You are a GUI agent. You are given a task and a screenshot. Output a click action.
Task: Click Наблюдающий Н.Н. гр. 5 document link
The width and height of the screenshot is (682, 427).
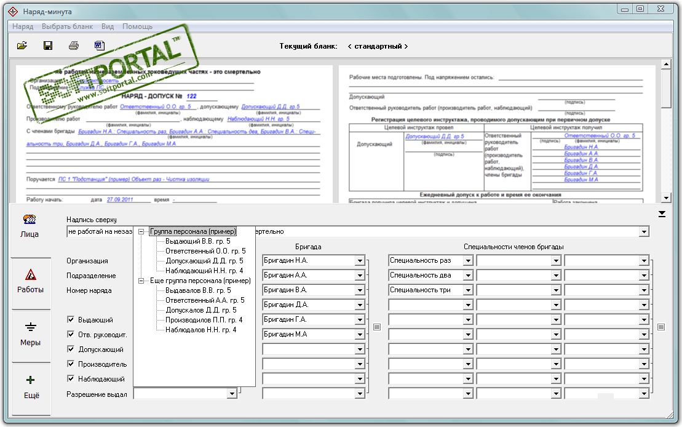point(258,119)
